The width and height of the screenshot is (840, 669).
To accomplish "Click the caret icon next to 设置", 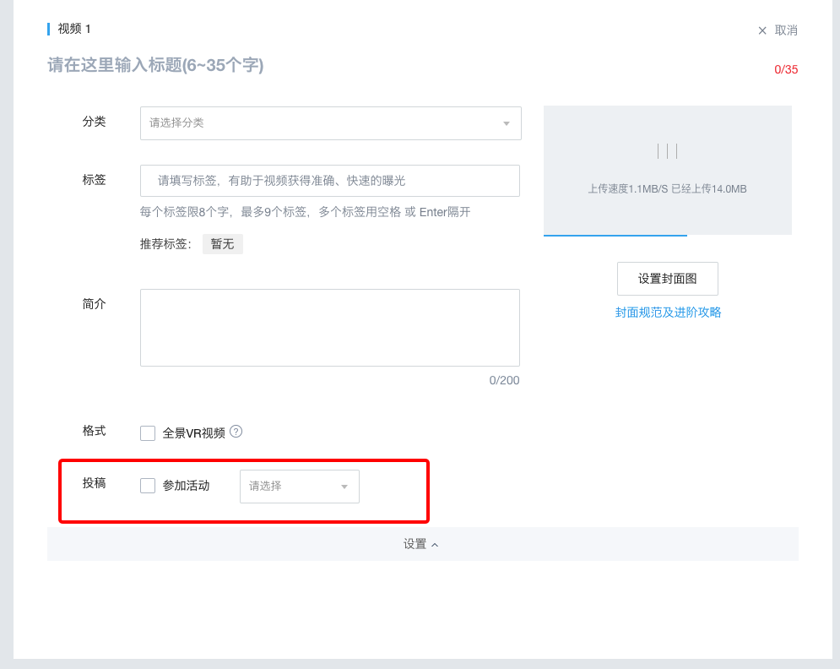I will (435, 545).
